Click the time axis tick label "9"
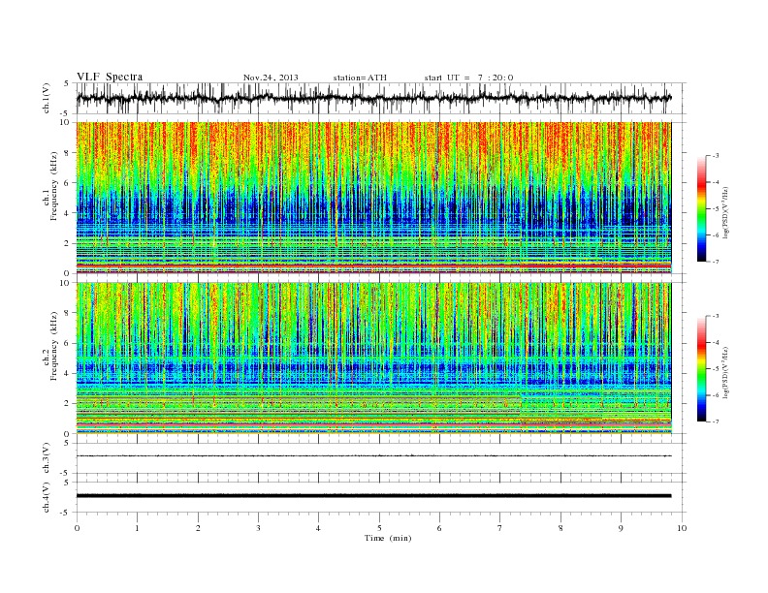 [x=621, y=528]
